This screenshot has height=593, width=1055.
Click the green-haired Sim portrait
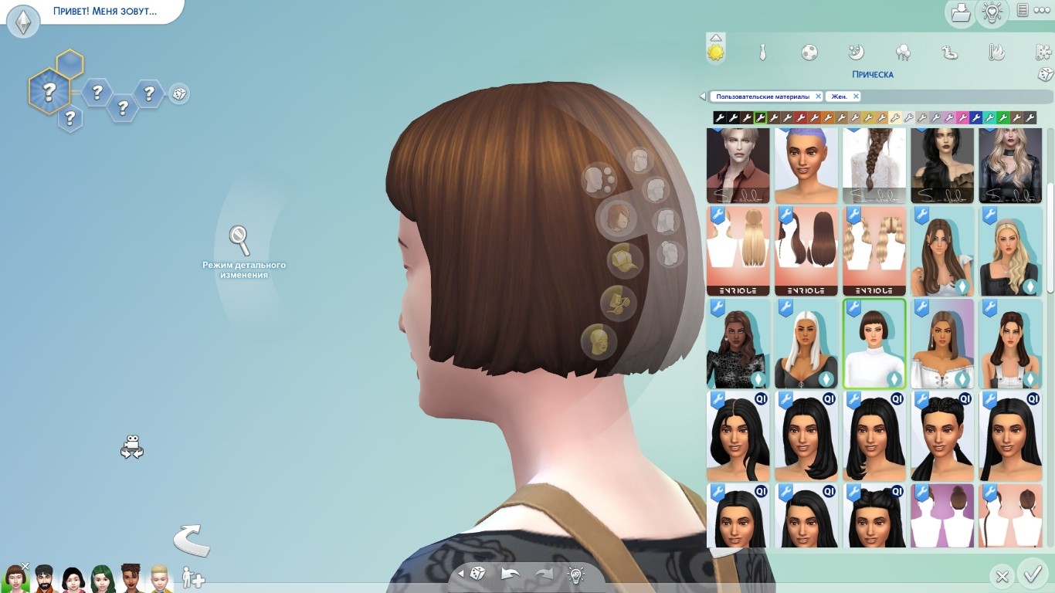(102, 578)
